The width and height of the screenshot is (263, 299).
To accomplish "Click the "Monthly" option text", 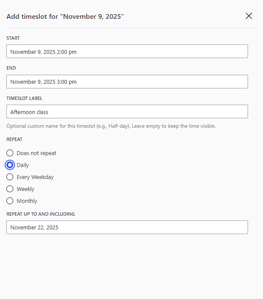I will point(27,201).
